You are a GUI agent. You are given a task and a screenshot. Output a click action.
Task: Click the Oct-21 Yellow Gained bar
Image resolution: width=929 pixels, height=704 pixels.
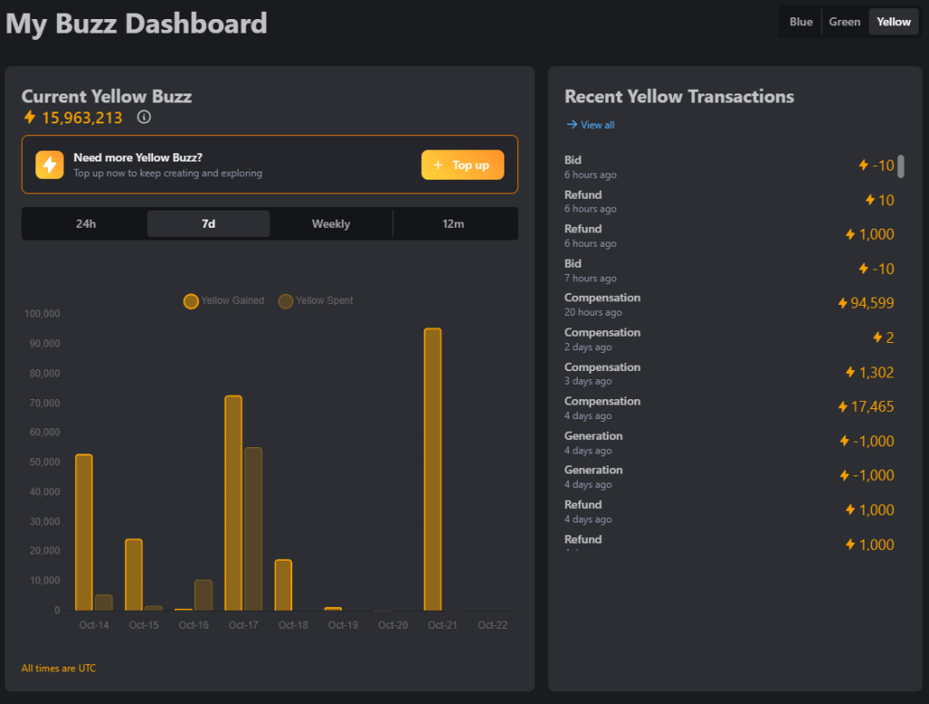point(433,469)
